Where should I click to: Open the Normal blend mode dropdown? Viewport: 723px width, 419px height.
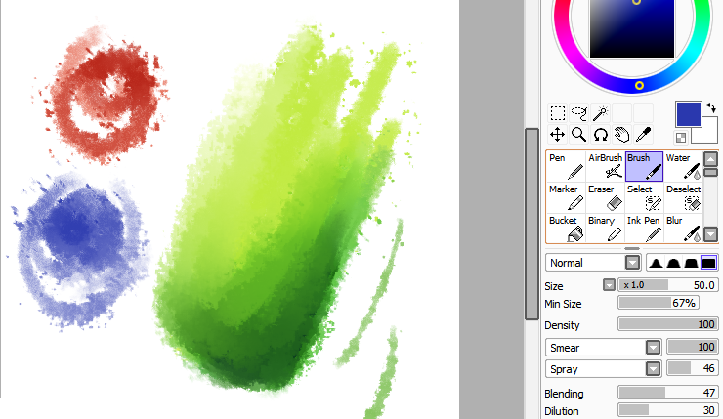(x=593, y=263)
